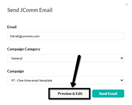Click the X icon in dialog corner
Viewport: 132px width, 105px height.
127,5
